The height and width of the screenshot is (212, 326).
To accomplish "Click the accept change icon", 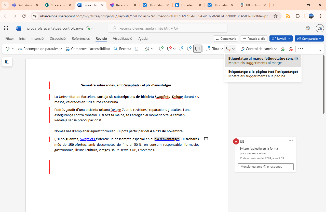I will pyautogui.click(x=282, y=49).
